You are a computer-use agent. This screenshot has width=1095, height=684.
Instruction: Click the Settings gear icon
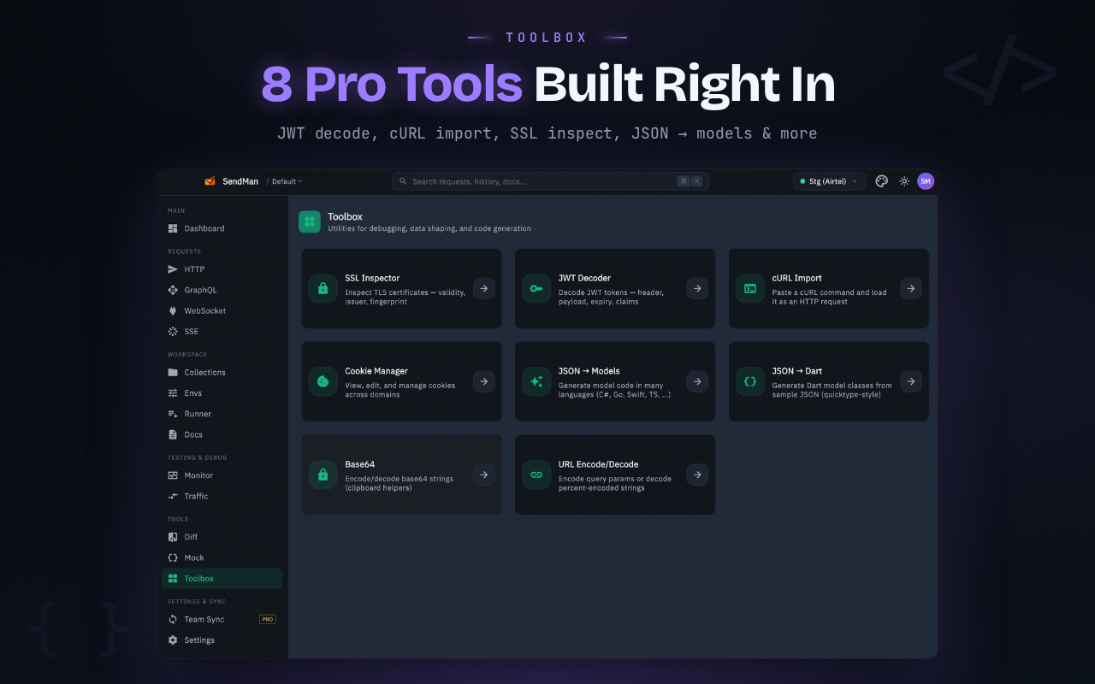173,640
